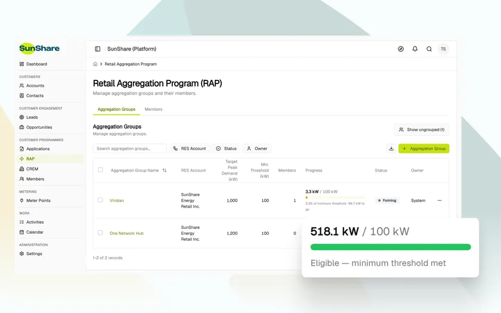The image size is (501, 313).
Task: Open the Viridian group link
Action: tap(117, 200)
